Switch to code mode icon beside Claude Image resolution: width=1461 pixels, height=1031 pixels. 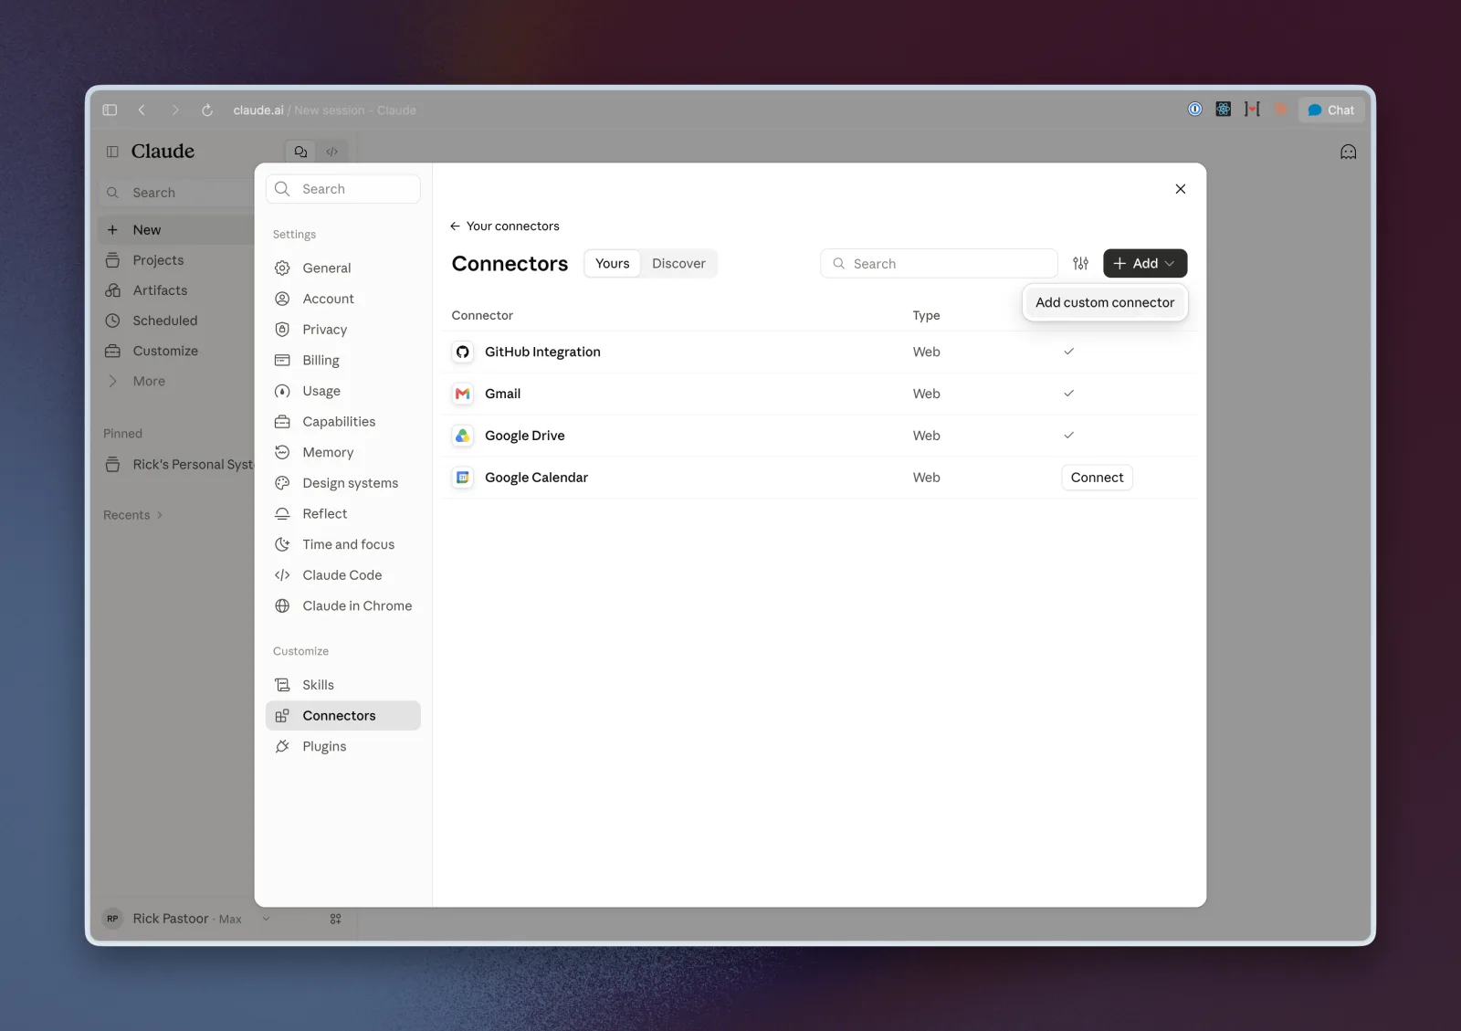[x=331, y=152]
